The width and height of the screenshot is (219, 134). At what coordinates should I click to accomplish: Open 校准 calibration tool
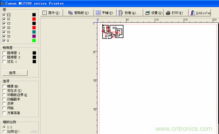click(130, 13)
